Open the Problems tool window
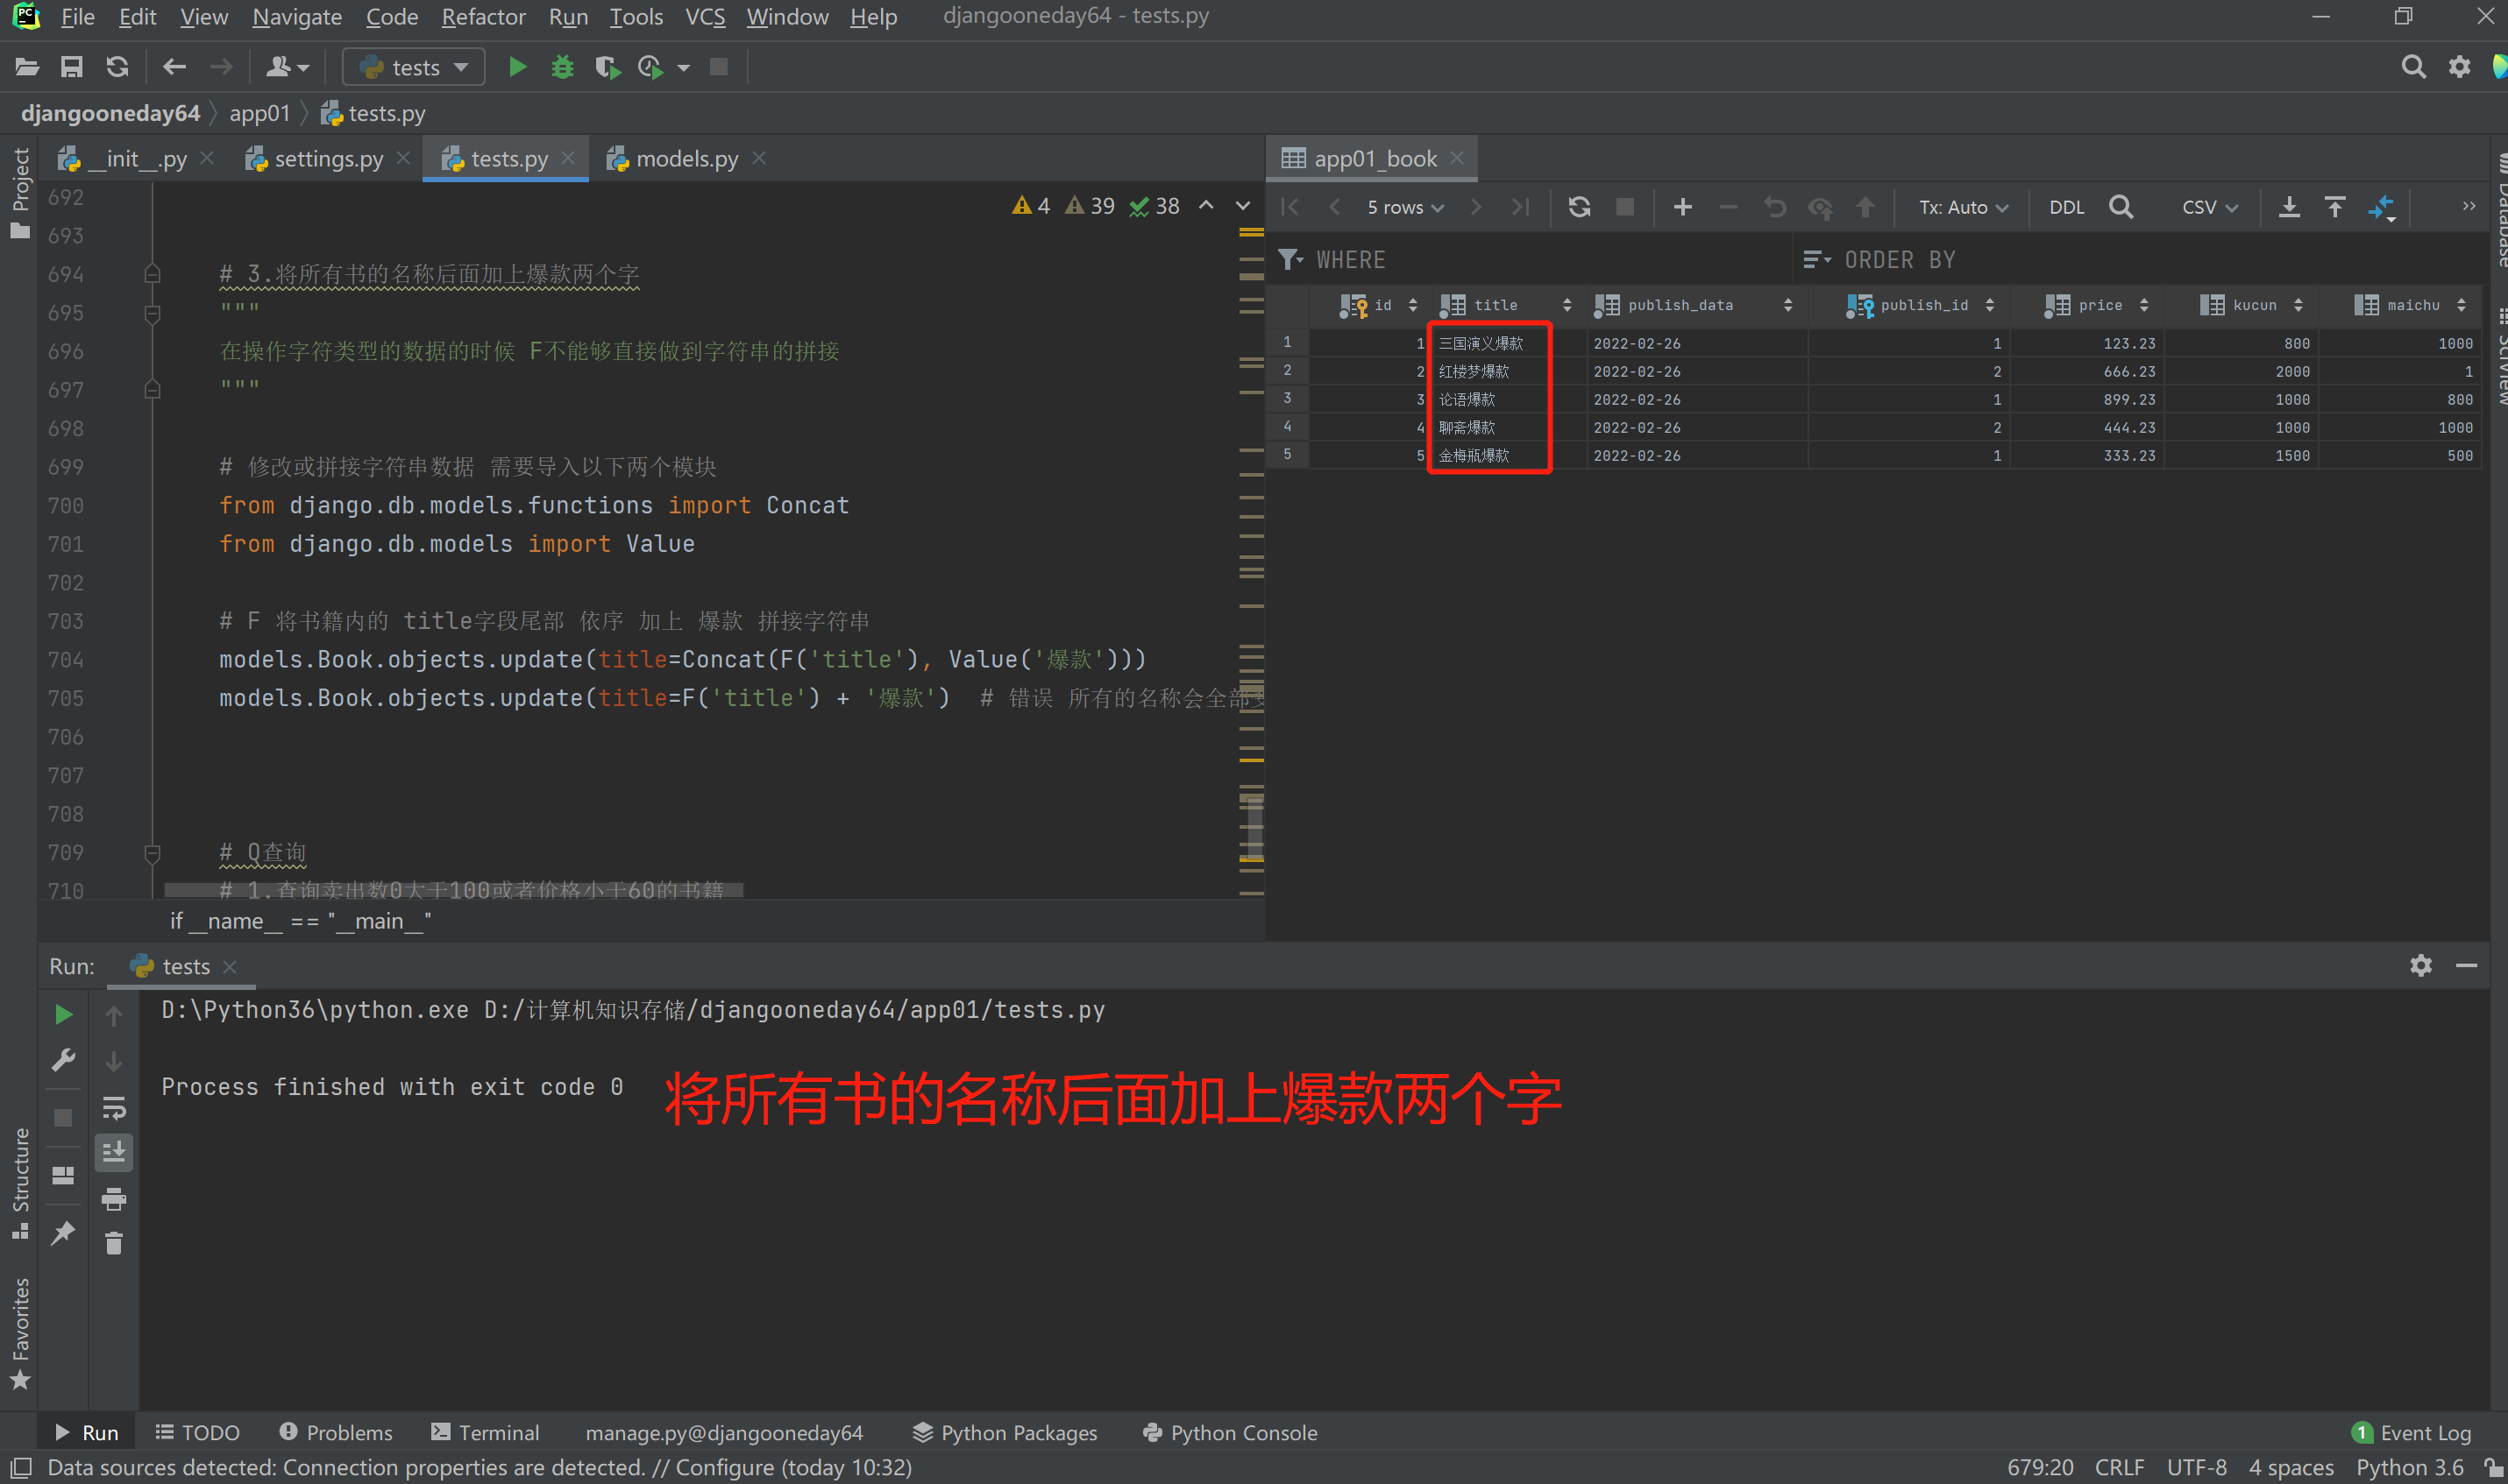2508x1484 pixels. (x=336, y=1432)
